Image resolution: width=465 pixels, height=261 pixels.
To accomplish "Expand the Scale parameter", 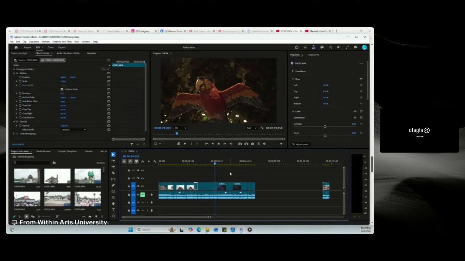I will coord(16,81).
